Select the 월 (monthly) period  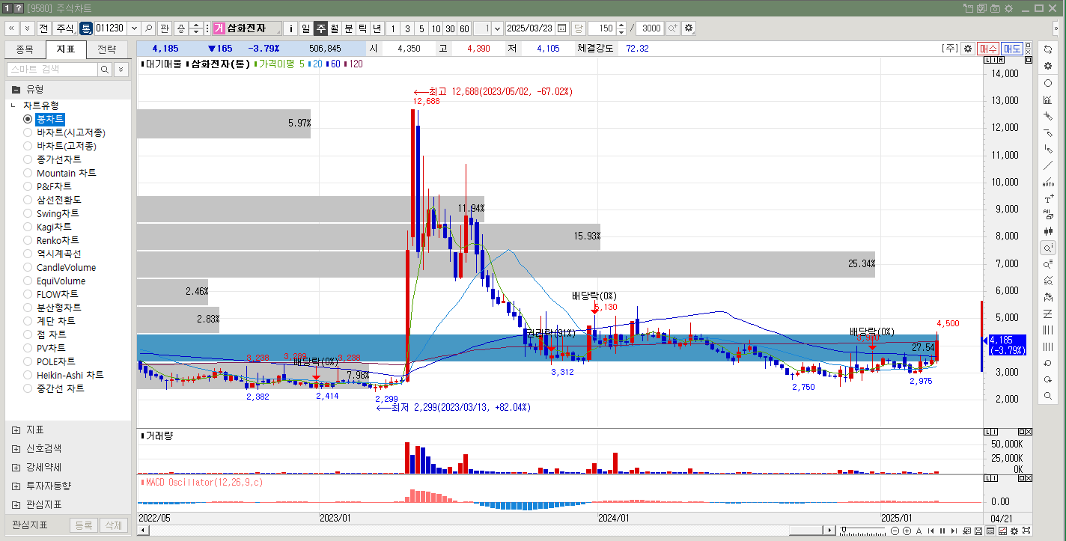[x=334, y=28]
